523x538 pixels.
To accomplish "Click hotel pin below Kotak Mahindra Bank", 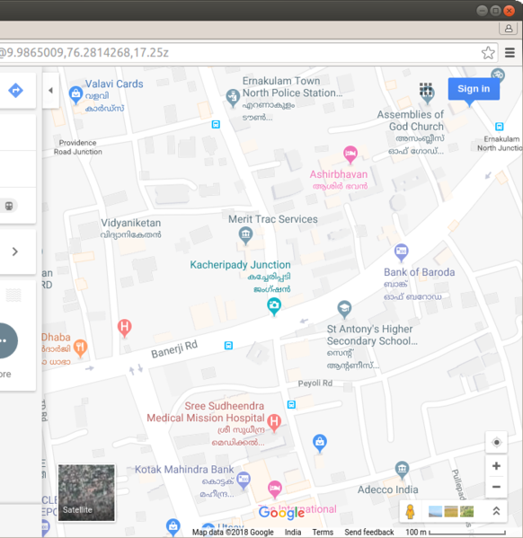I will [x=275, y=489].
